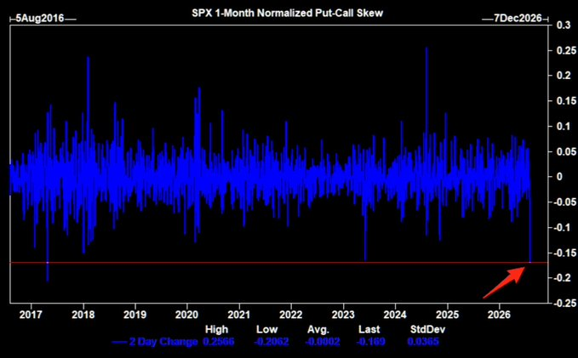The width and height of the screenshot is (578, 358).
Task: Click the Last column header
Action: 369,329
